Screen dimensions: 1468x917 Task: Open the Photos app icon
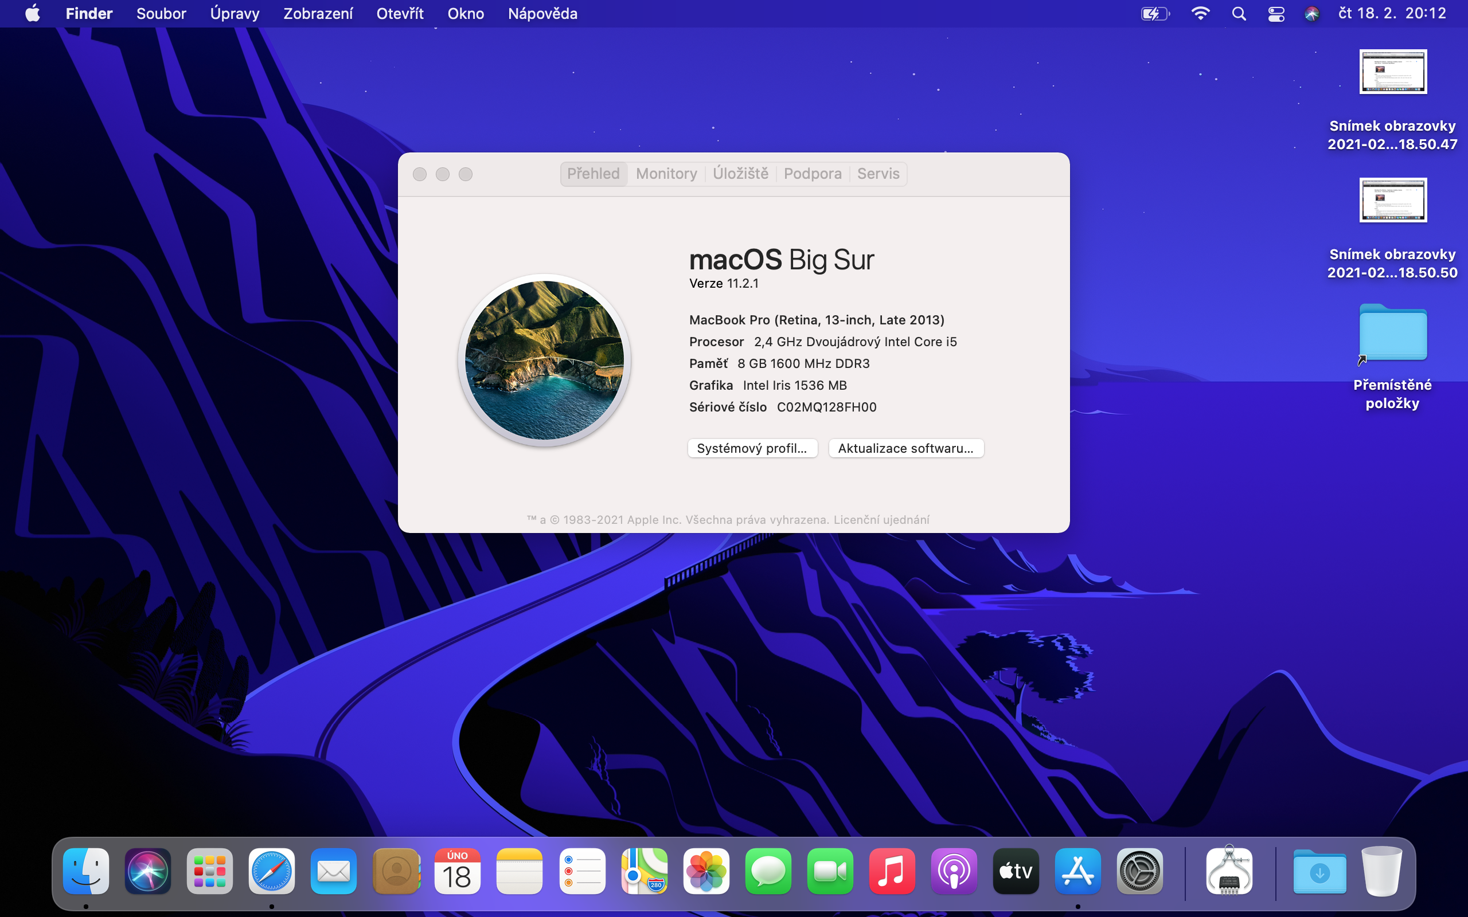click(706, 872)
